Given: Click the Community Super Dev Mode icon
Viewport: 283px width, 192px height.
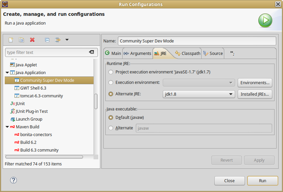Looking at the screenshot, I should [x=17, y=80].
